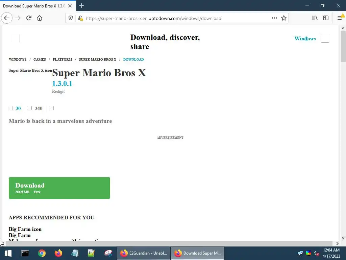Click the vertical scrollbar thumb

(x=343, y=46)
